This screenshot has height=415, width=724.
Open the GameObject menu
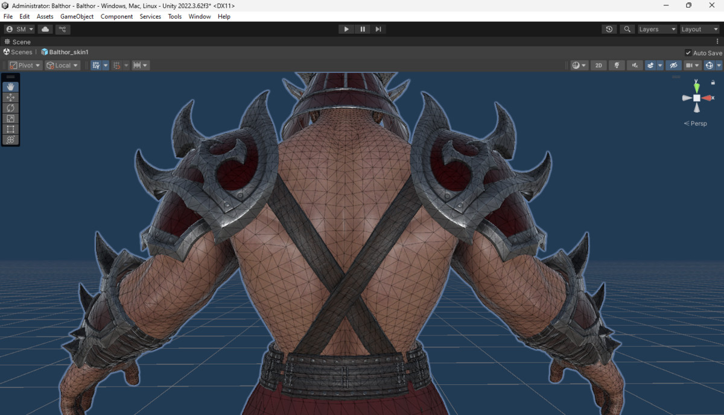pyautogui.click(x=77, y=16)
